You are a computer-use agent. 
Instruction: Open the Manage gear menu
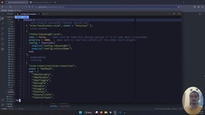(3, 105)
